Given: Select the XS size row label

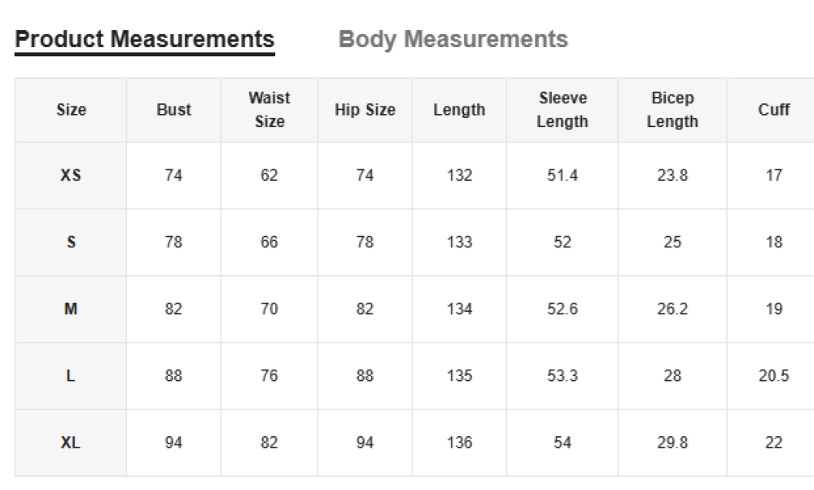Looking at the screenshot, I should (x=71, y=175).
